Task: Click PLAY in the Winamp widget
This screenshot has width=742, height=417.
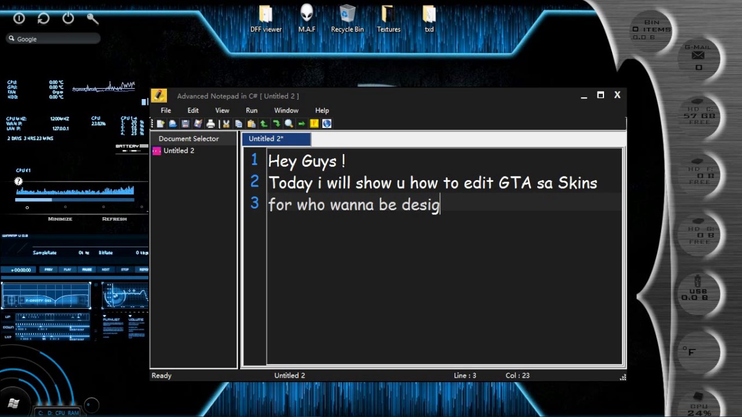Action: pos(68,269)
